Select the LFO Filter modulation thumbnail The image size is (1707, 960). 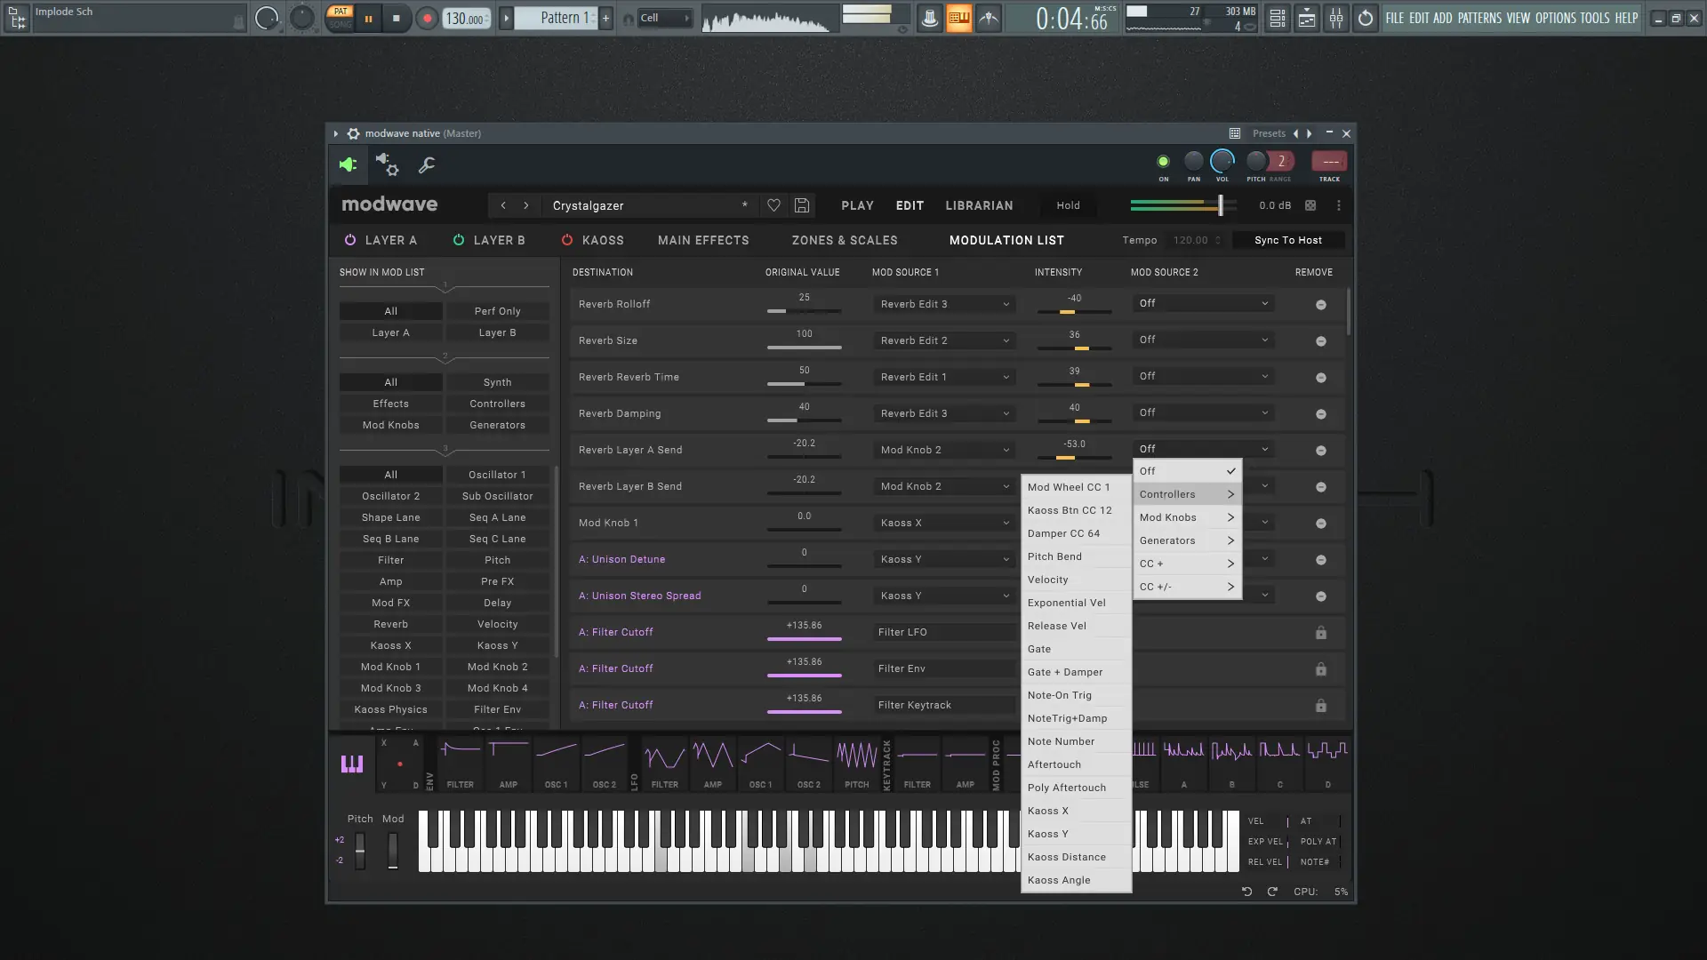click(x=664, y=760)
